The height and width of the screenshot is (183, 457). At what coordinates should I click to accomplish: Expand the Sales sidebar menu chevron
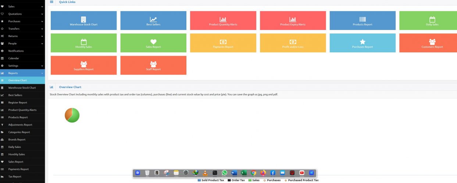click(x=42, y=7)
